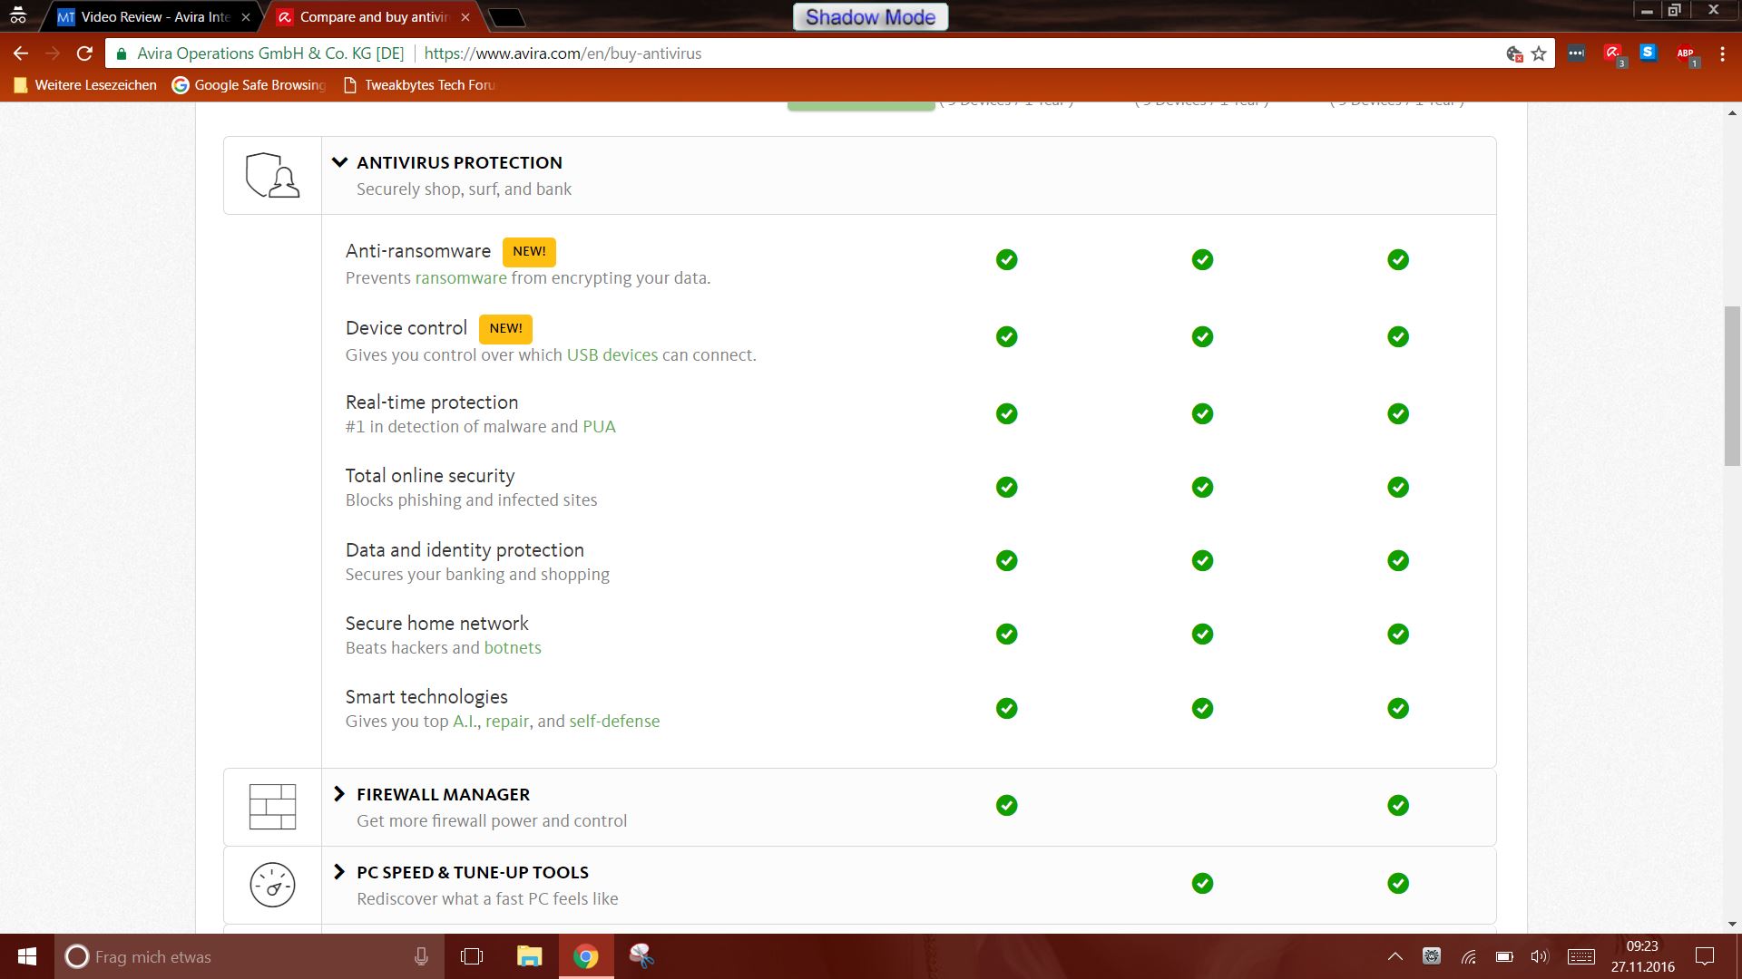Viewport: 1742px width, 979px height.
Task: Click the browser reload page icon
Action: pos(84,53)
